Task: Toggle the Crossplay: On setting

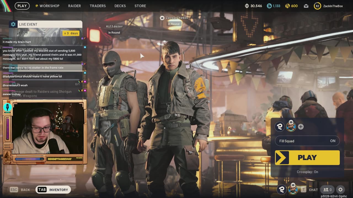Action: (x=307, y=172)
